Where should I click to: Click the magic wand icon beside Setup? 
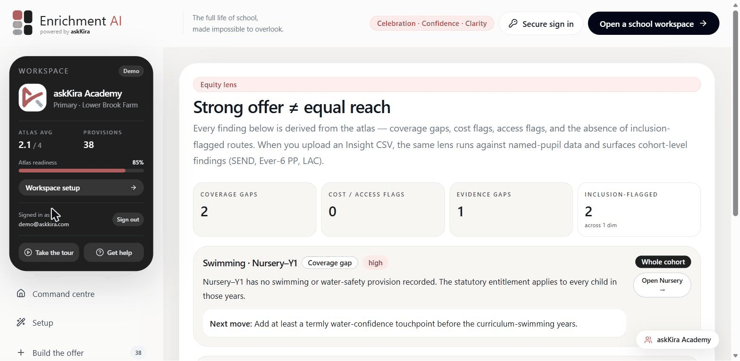21,322
